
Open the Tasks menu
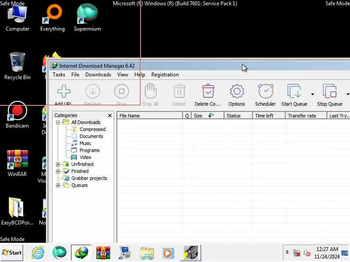point(59,75)
